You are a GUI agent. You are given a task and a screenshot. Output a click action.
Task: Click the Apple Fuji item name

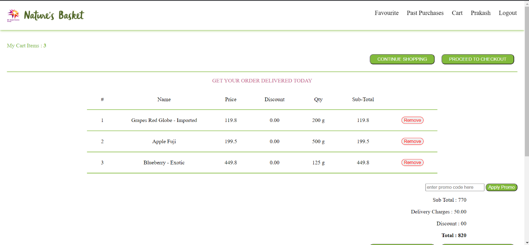point(164,142)
